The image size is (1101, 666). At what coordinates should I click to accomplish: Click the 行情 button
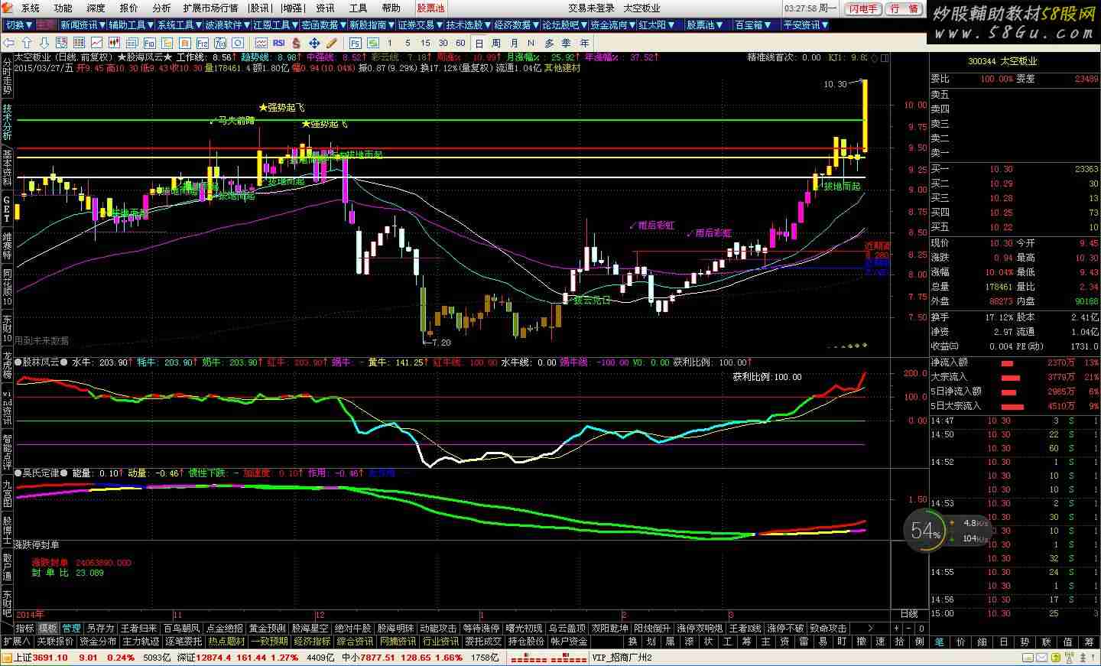(905, 8)
